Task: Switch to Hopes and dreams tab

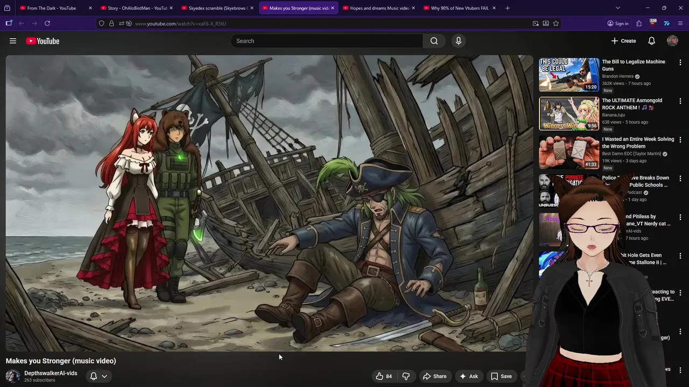Action: tap(379, 8)
